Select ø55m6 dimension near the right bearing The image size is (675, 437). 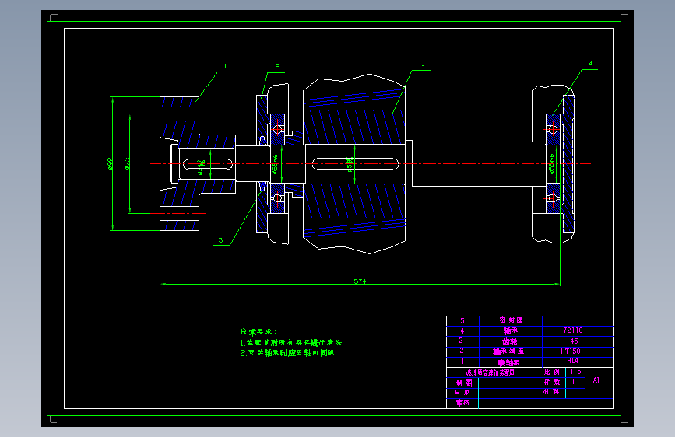click(x=551, y=164)
